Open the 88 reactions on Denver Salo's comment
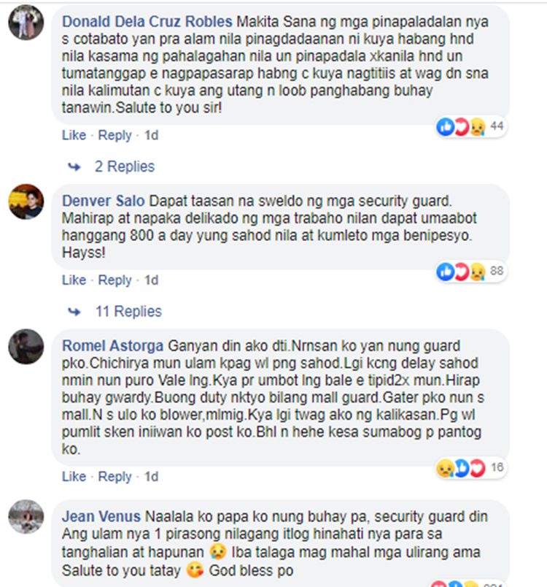This screenshot has width=547, height=587. 470,272
